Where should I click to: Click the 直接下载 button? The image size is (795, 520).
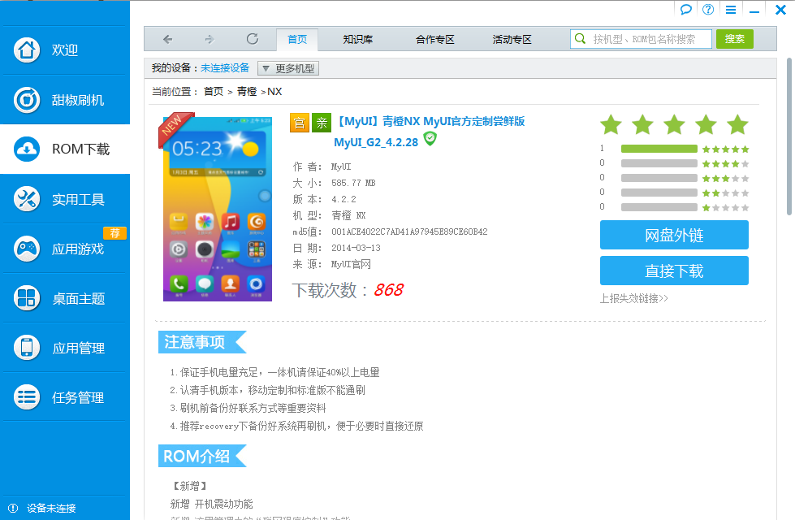(x=674, y=271)
